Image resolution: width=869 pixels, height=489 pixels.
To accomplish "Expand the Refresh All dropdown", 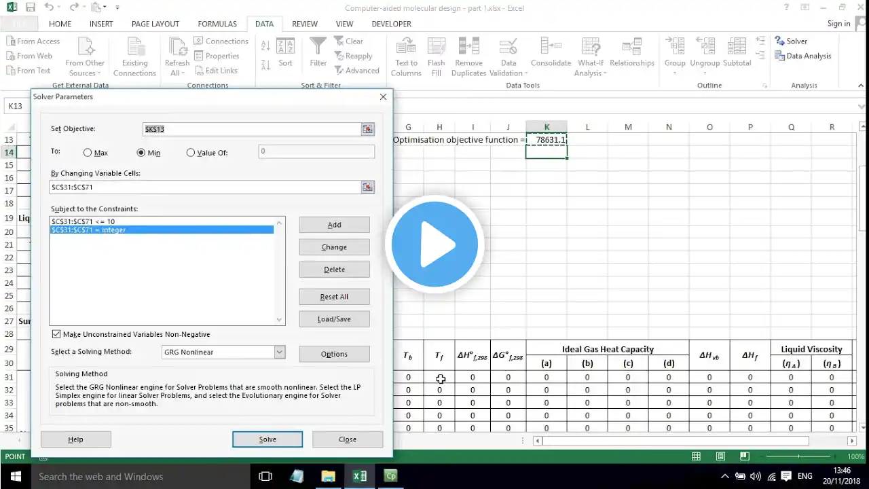I will (177, 73).
